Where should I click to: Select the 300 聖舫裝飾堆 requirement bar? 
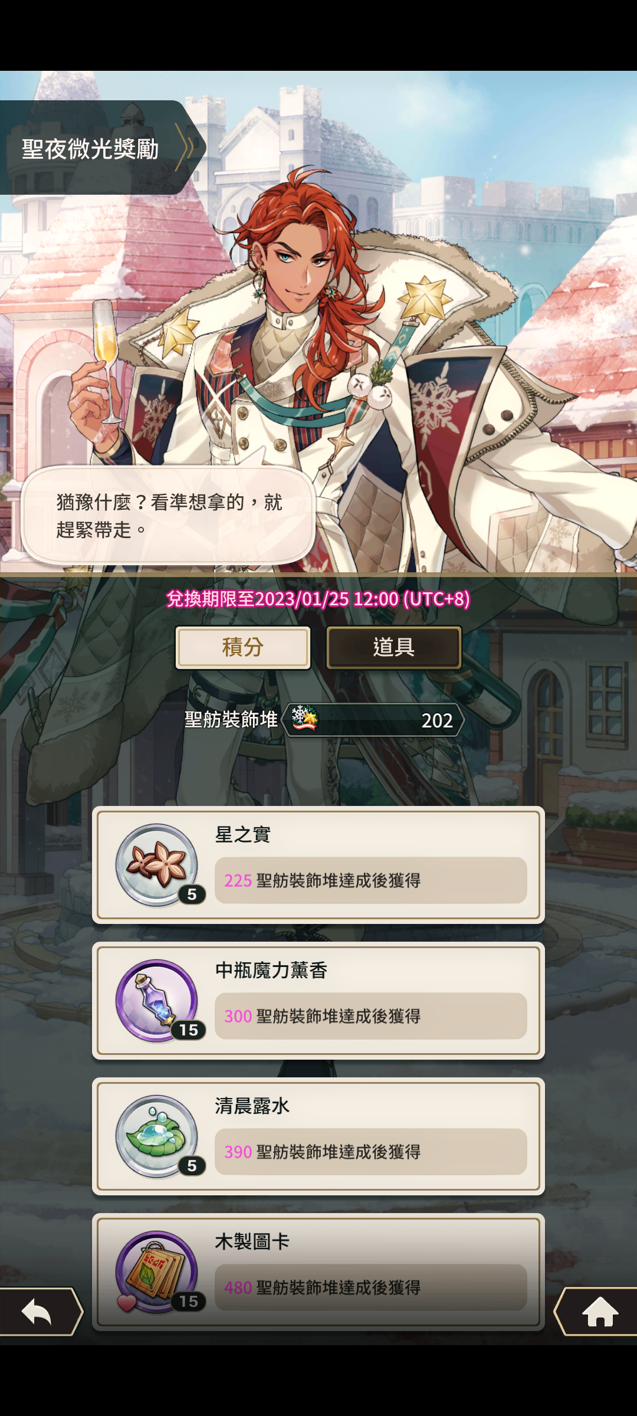[370, 1016]
